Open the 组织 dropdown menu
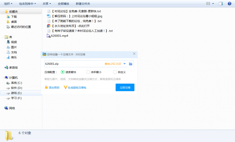 coord(8,4)
